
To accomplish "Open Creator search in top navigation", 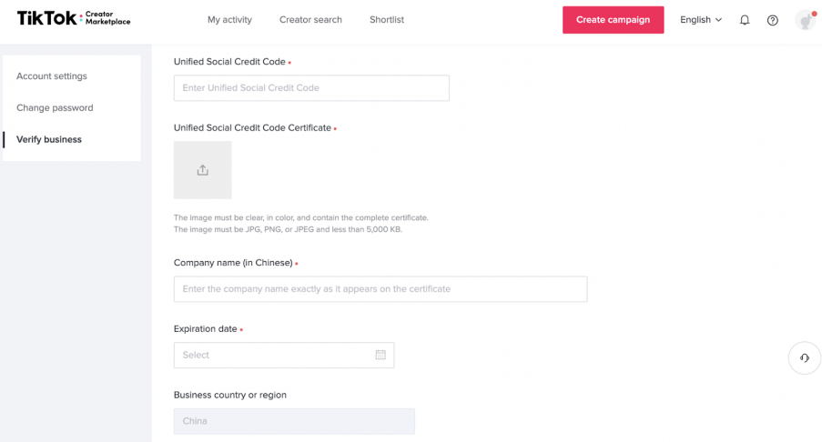I will point(310,20).
